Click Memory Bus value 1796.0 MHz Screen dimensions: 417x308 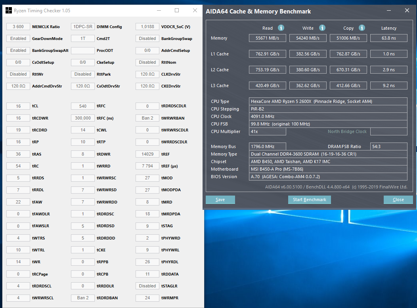pyautogui.click(x=267, y=146)
